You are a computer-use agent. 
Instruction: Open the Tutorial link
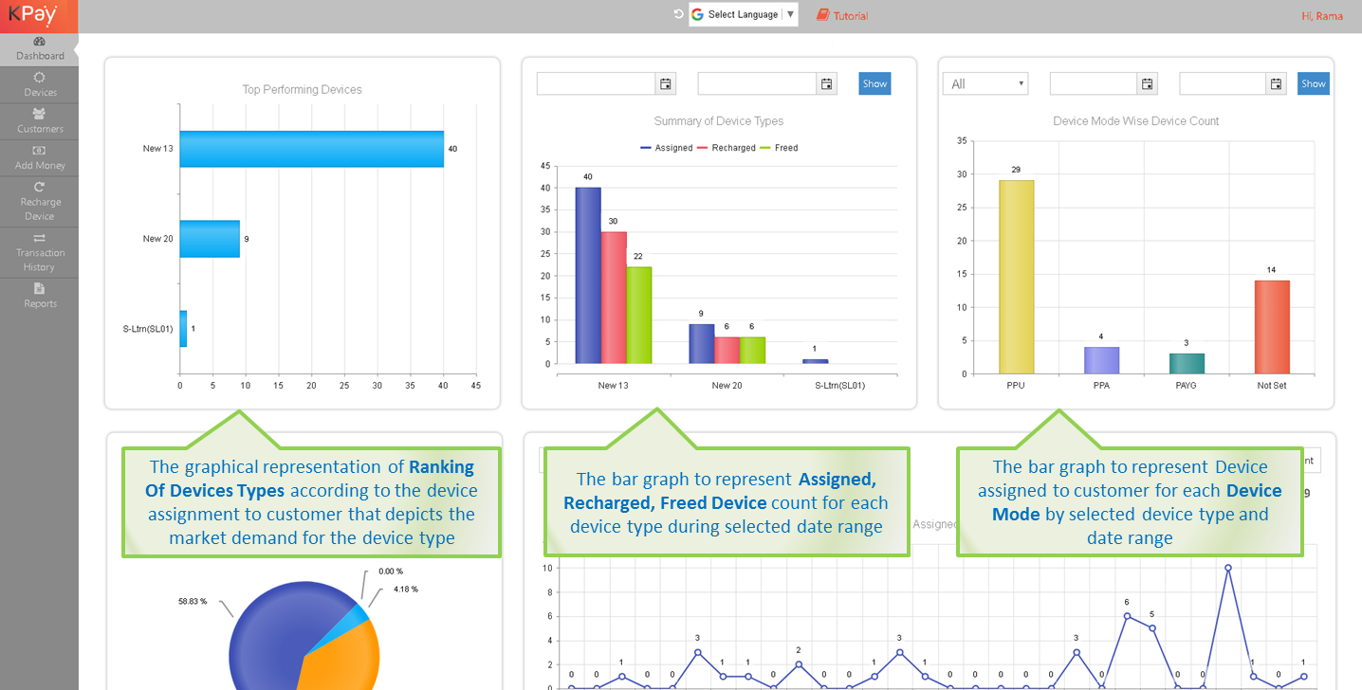coord(842,15)
